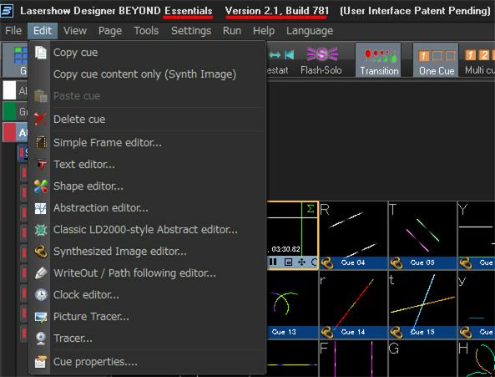Click the Cue properties icon
This screenshot has height=377, width=495.
click(41, 362)
